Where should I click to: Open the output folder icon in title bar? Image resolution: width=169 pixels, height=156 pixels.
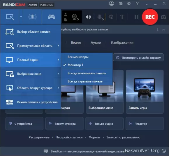(121, 3)
